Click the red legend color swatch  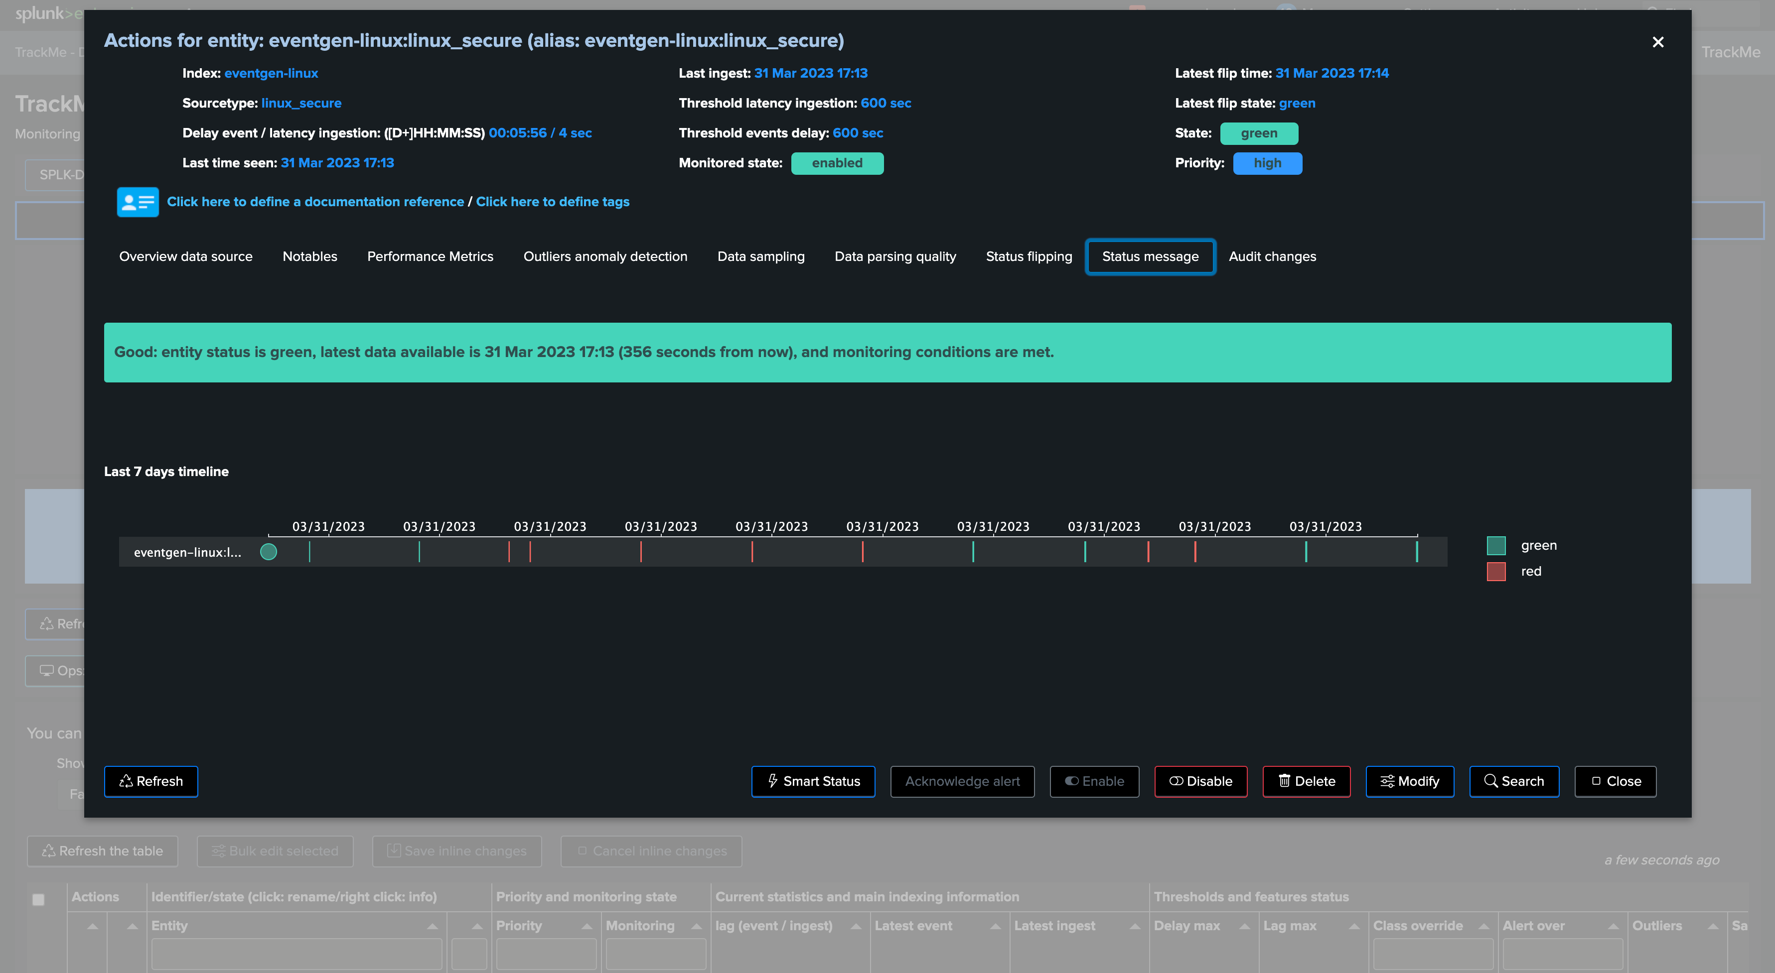pyautogui.click(x=1496, y=572)
